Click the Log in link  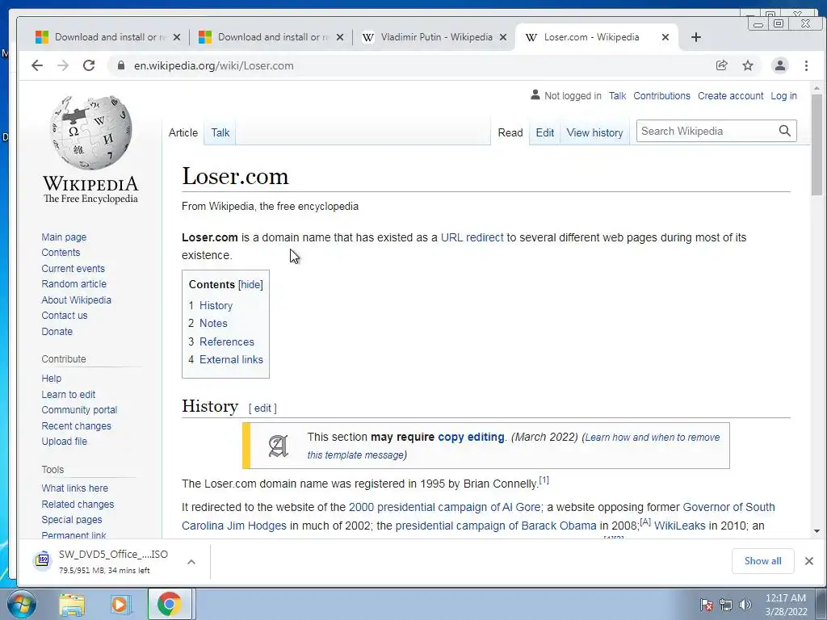783,96
